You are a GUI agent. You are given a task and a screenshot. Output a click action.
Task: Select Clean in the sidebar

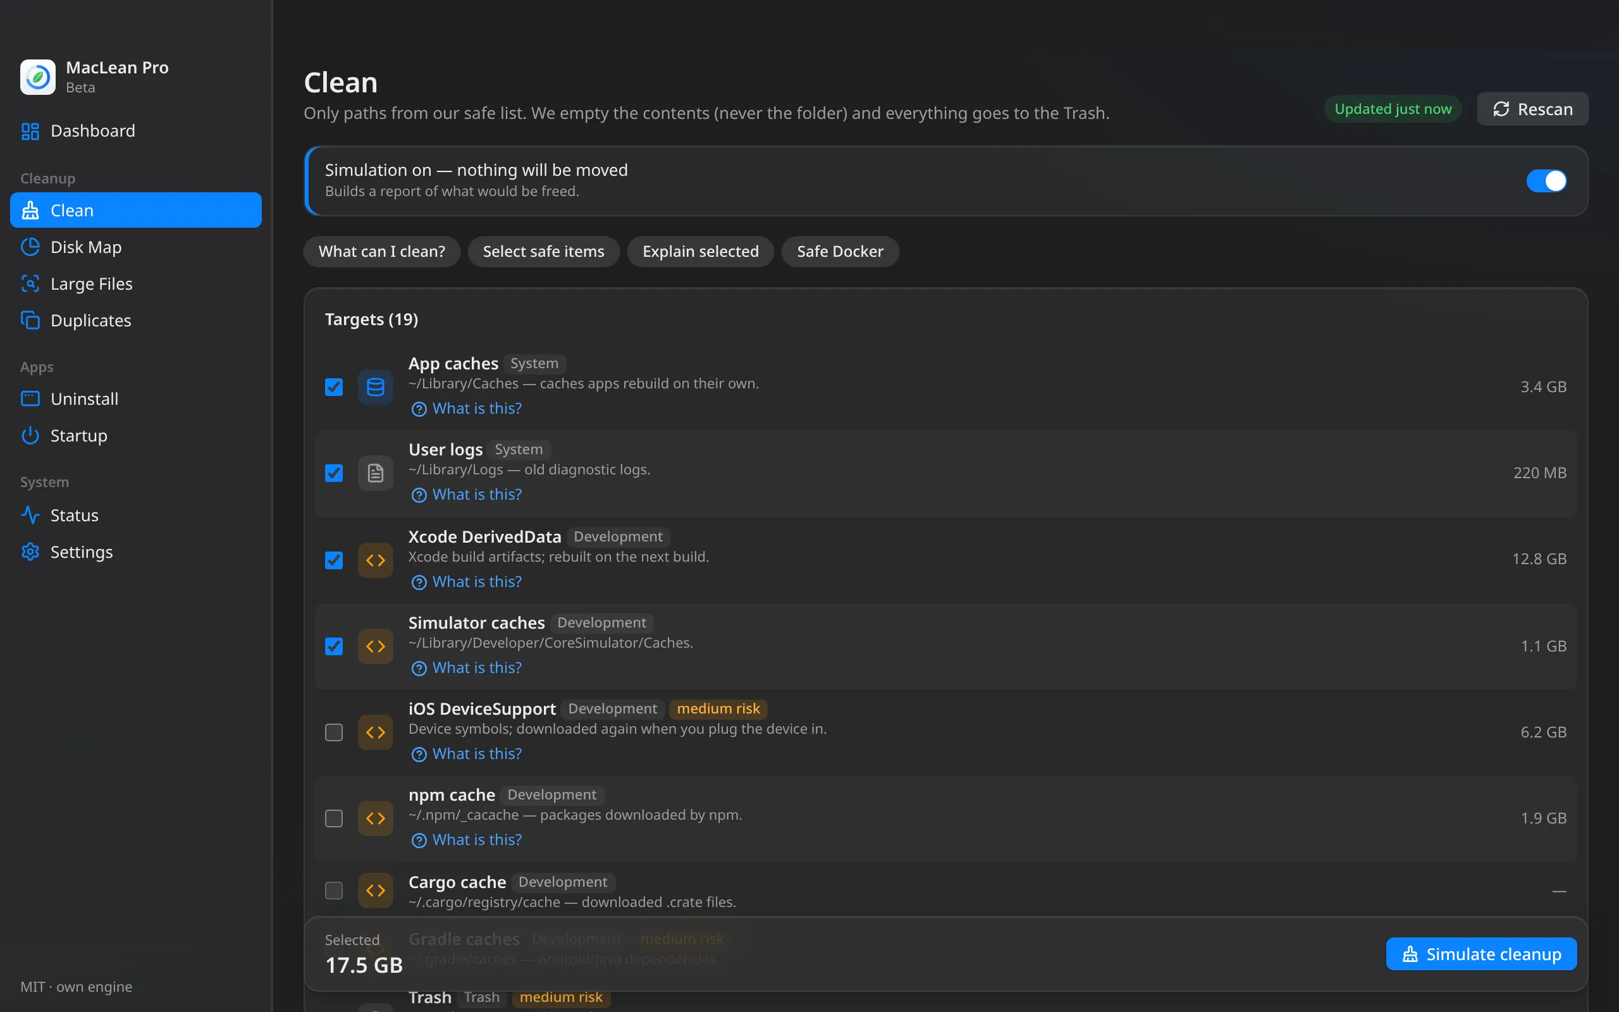pos(136,210)
